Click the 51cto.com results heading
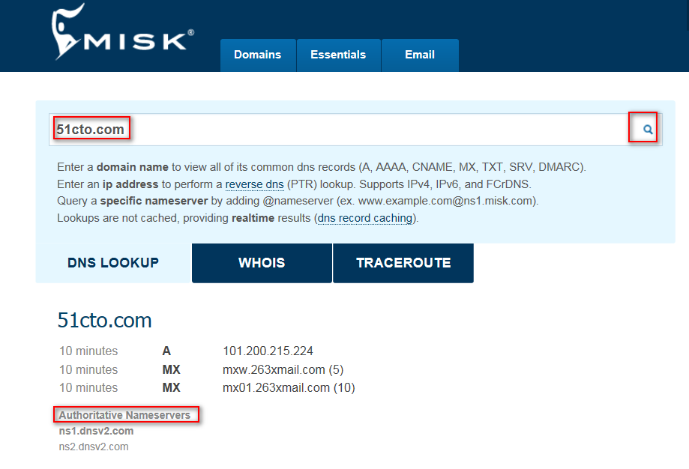 104,320
